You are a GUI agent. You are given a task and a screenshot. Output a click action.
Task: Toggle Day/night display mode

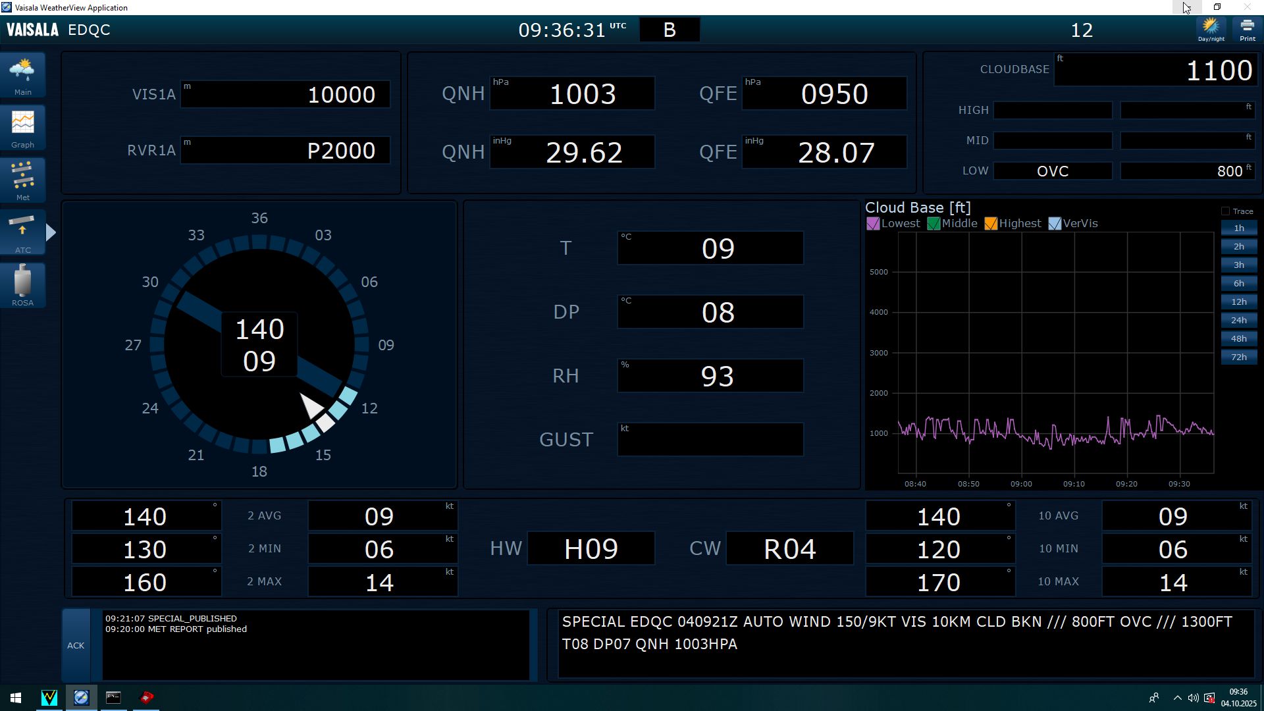pyautogui.click(x=1211, y=30)
